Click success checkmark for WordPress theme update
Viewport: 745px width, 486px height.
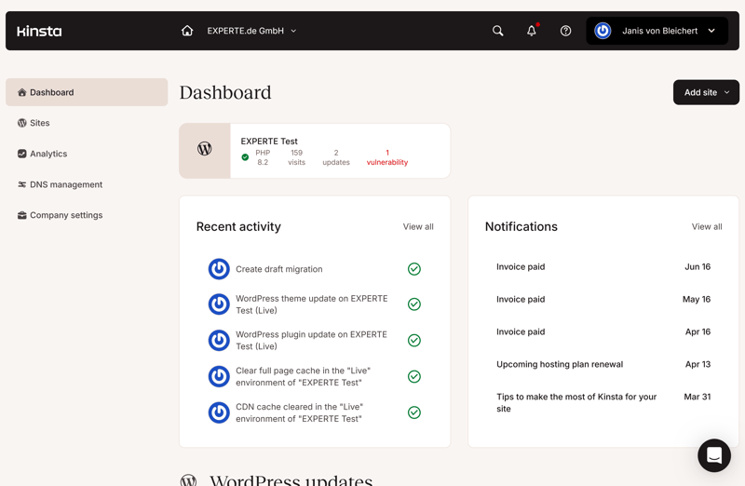pyautogui.click(x=414, y=304)
